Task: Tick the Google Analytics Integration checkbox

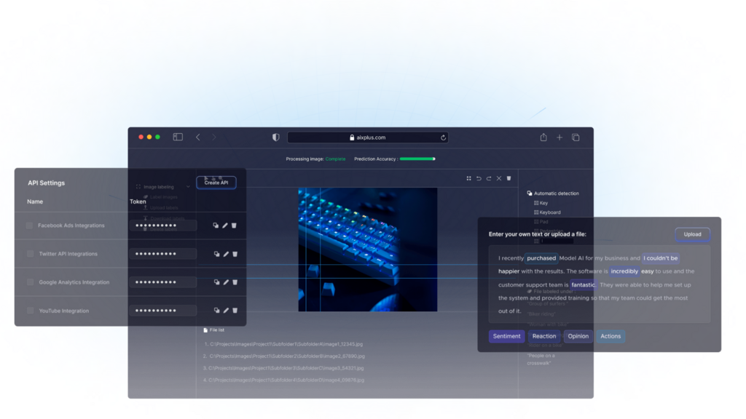Action: 31,282
